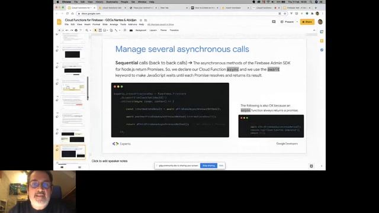Click the browser reload icon

(68, 14)
